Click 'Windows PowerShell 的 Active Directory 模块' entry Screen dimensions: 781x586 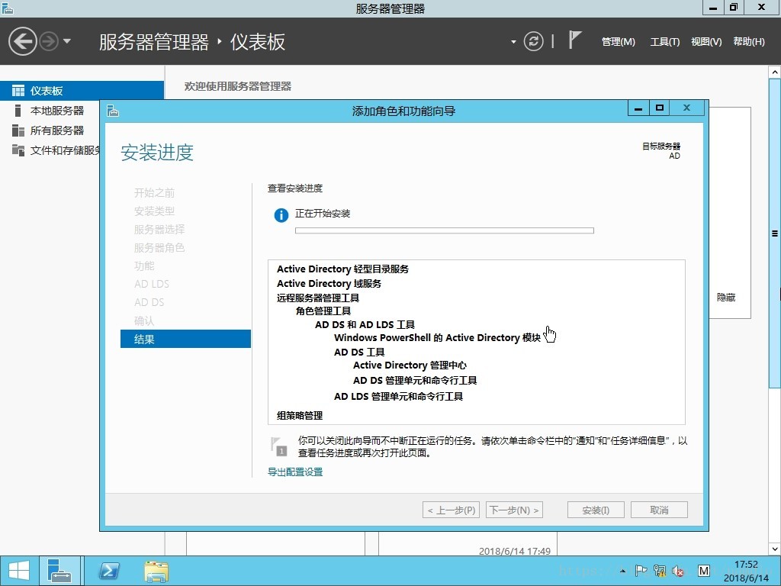pos(437,338)
